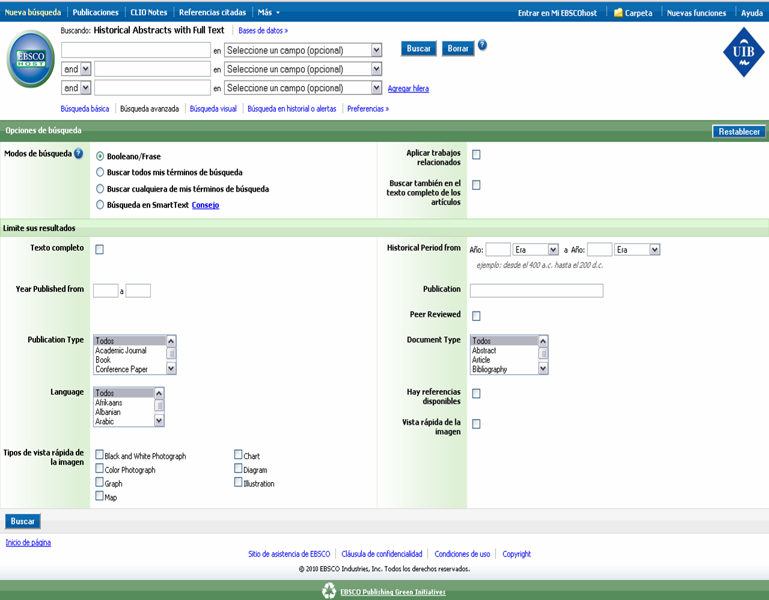Image resolution: width=769 pixels, height=600 pixels.
Task: Open Publicaciones in top menu
Action: (96, 12)
